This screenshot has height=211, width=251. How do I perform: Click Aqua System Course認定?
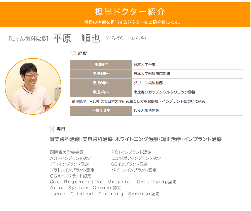coord(86,188)
